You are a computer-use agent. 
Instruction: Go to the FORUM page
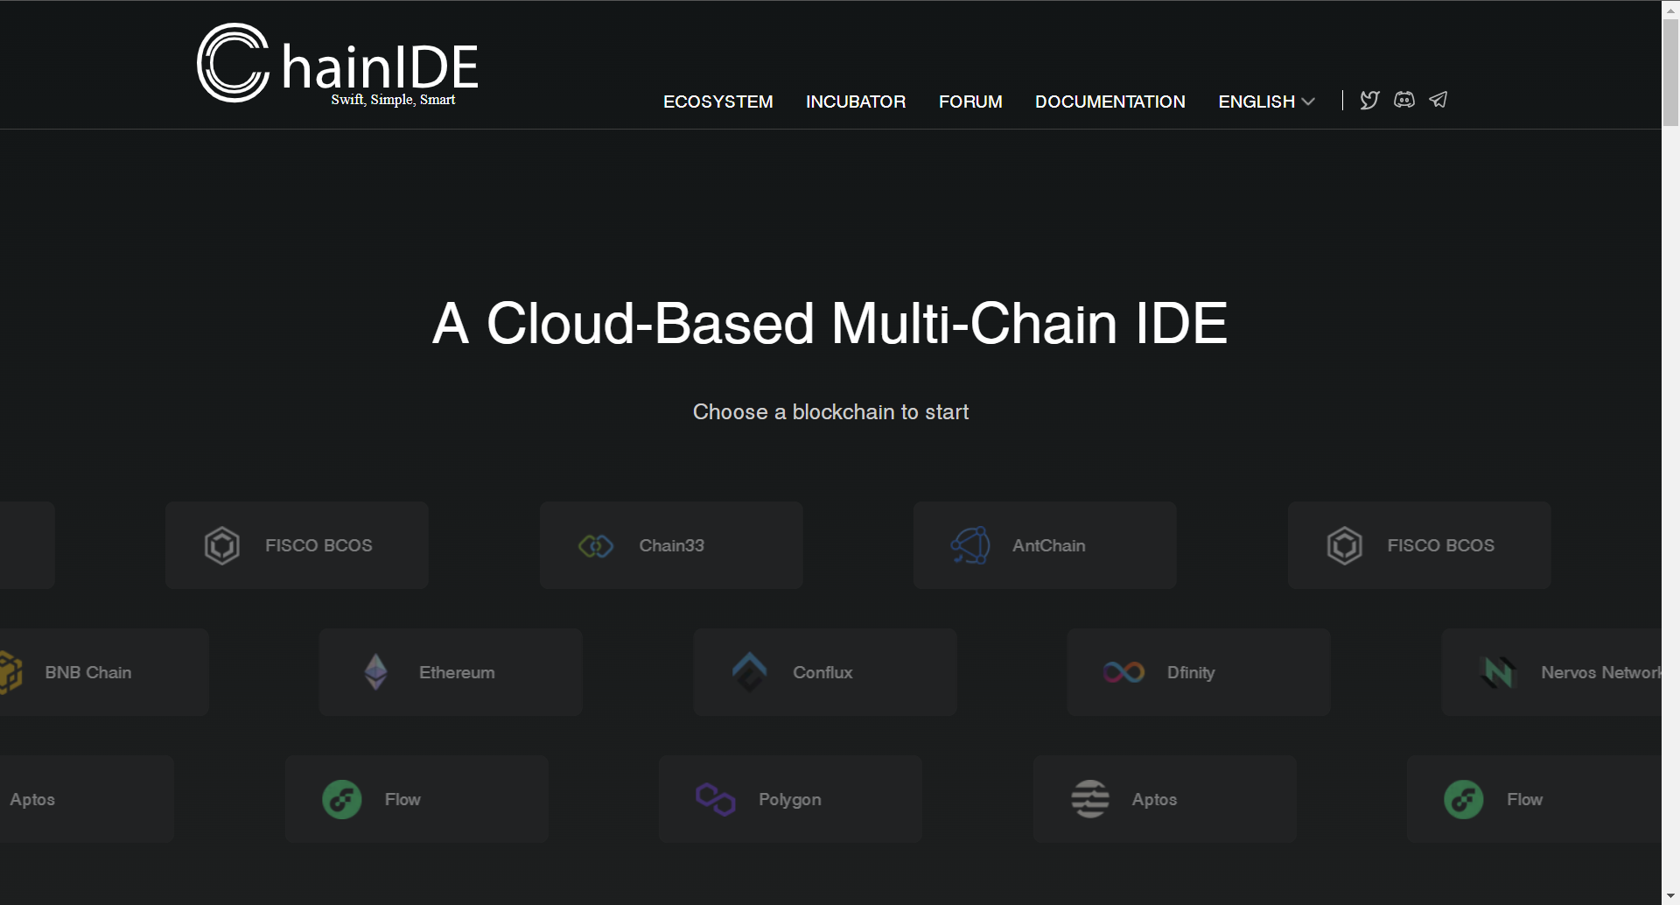970,102
